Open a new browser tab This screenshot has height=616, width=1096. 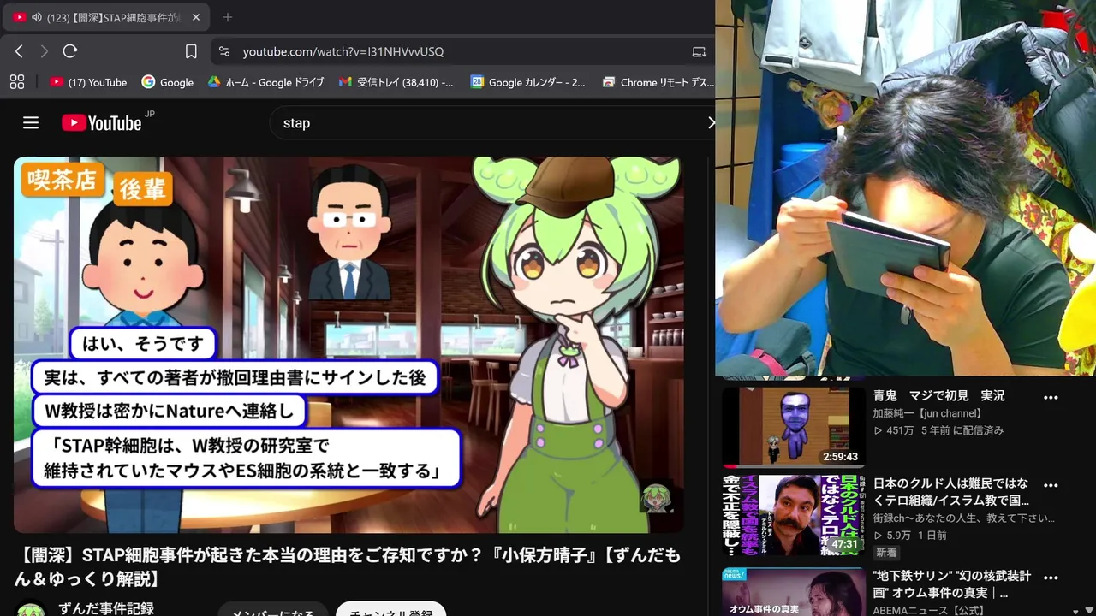tap(227, 17)
